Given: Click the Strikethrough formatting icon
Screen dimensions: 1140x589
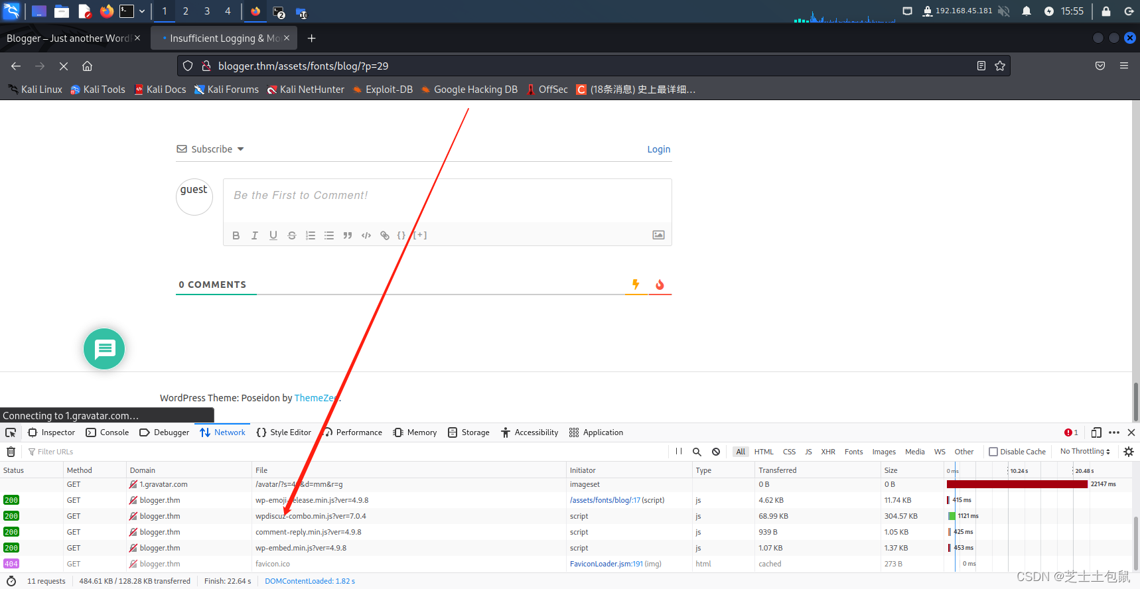Looking at the screenshot, I should click(291, 235).
